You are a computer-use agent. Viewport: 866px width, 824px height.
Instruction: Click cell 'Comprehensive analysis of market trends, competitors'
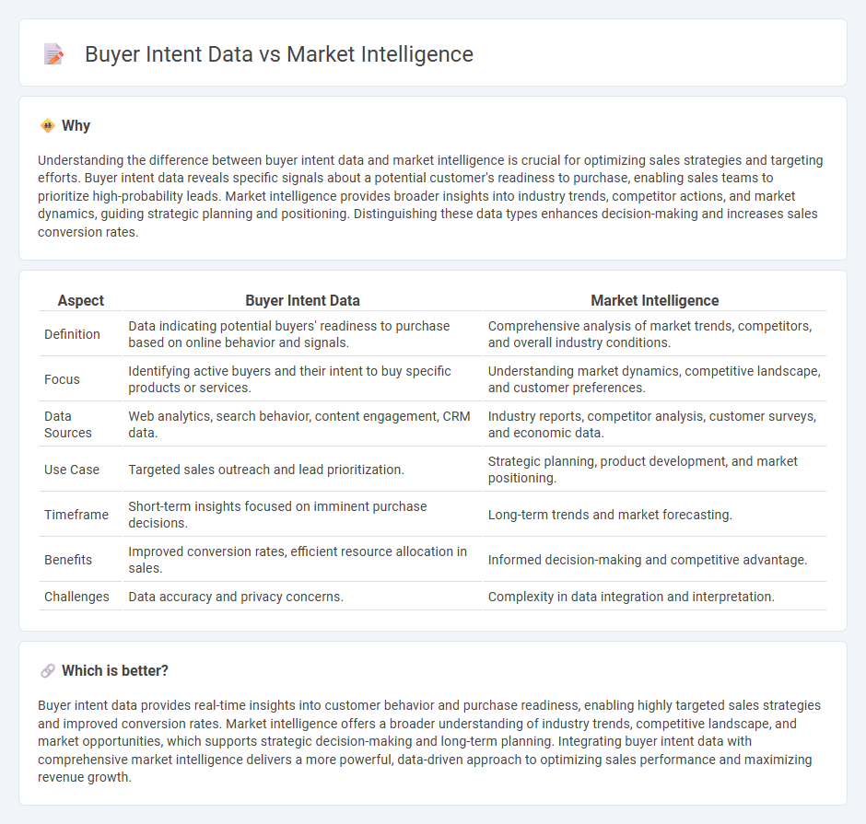point(654,334)
